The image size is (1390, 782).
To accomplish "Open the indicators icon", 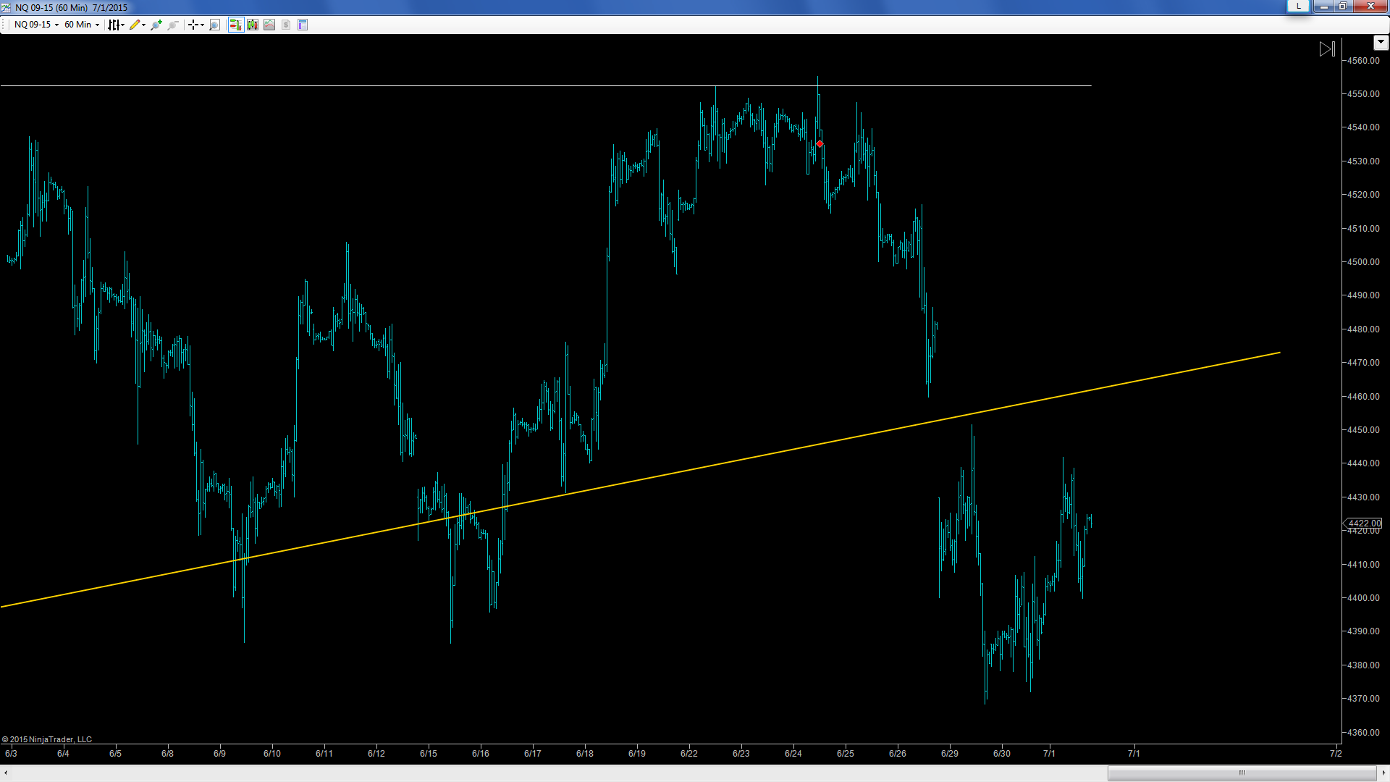I will click(x=269, y=25).
